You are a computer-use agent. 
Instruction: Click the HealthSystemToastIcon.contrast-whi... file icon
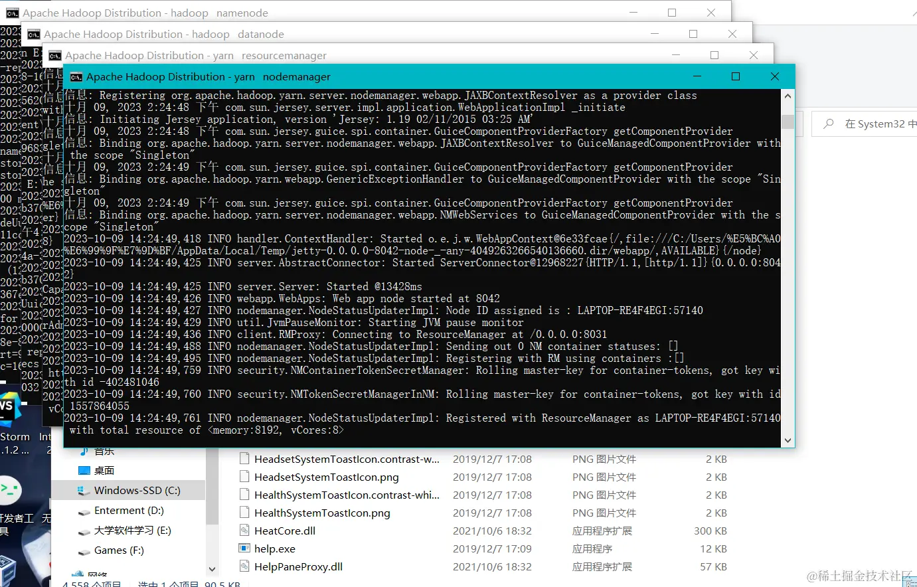[x=244, y=495]
